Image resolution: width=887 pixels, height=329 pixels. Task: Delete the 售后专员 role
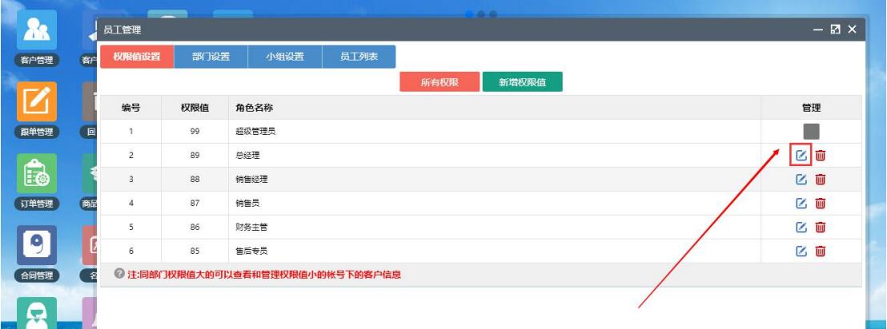click(x=820, y=252)
